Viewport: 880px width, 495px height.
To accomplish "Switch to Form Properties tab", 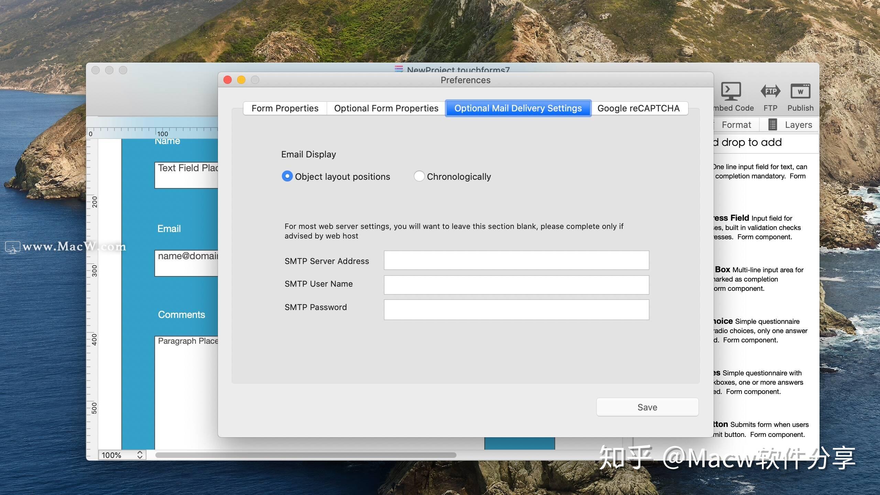I will [285, 108].
